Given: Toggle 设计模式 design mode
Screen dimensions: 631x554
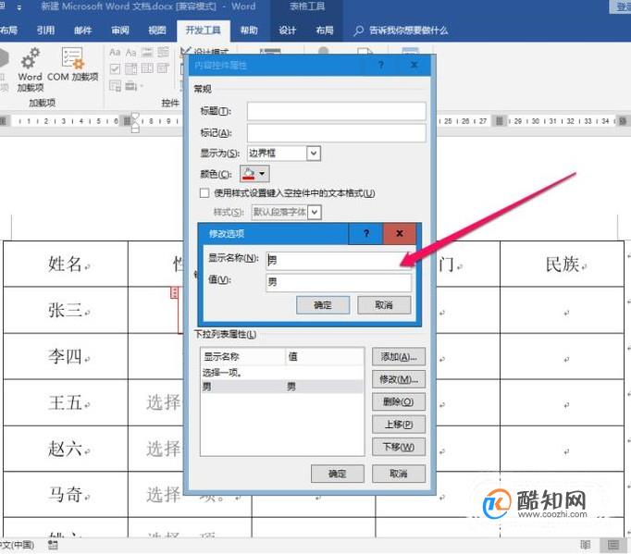Looking at the screenshot, I should [206, 52].
